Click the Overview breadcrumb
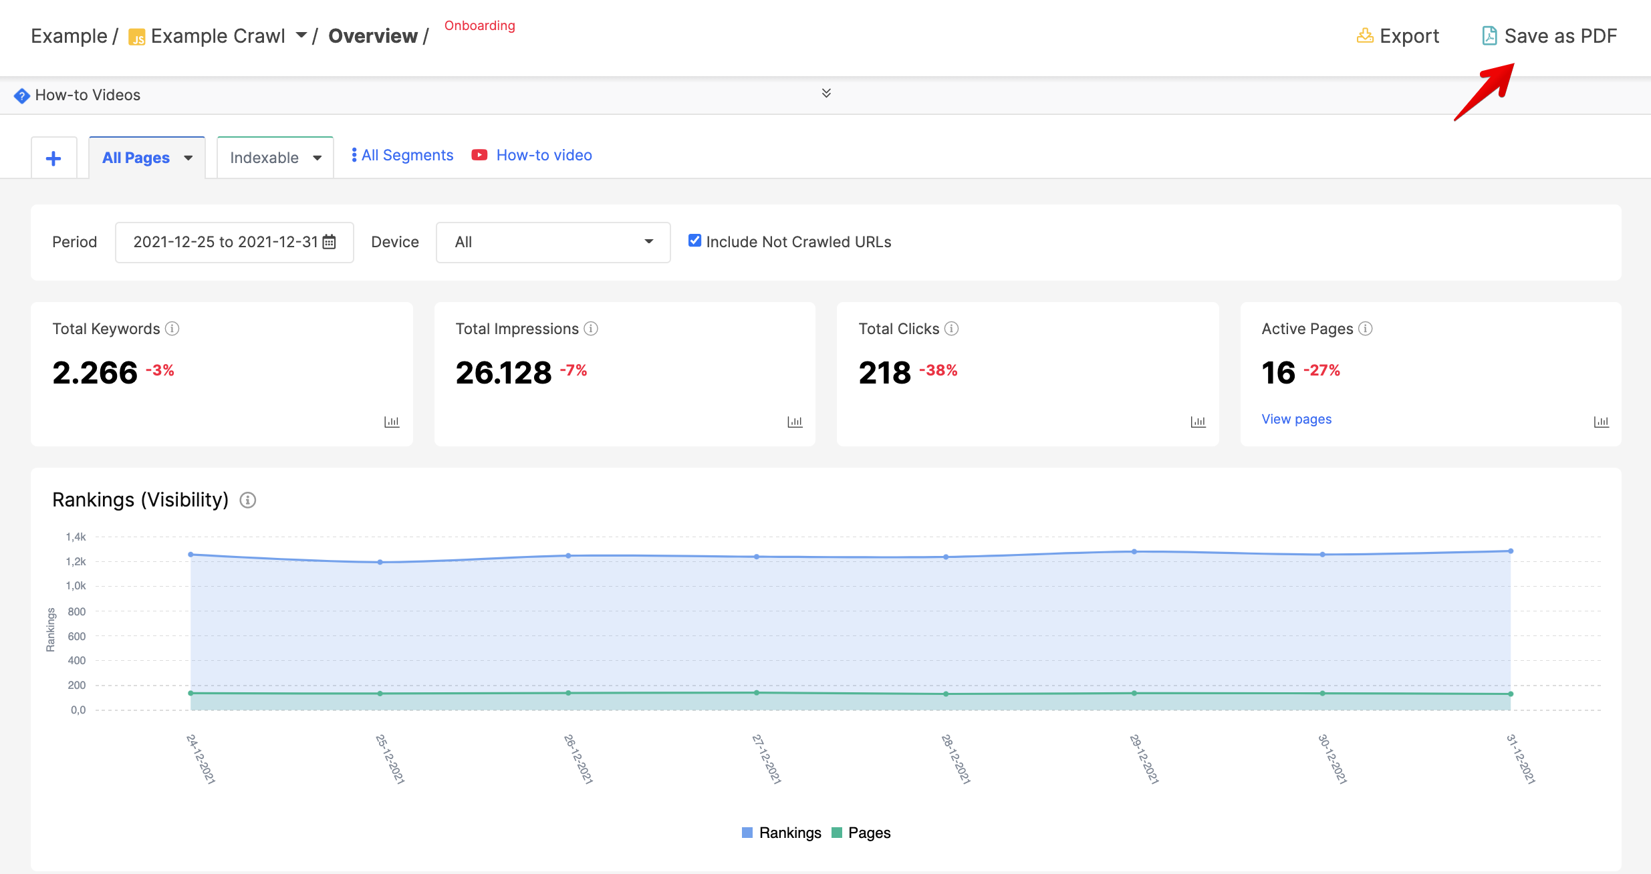Viewport: 1651px width, 874px height. click(373, 36)
